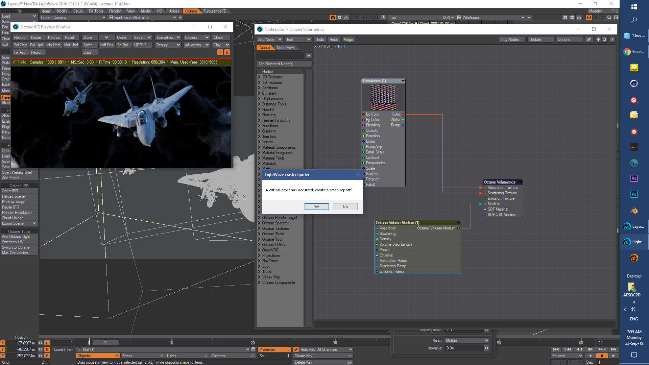Viewport: 649px width, 365px height.
Task: Click the Node Editor zoom magnifier icon
Action: (604, 40)
